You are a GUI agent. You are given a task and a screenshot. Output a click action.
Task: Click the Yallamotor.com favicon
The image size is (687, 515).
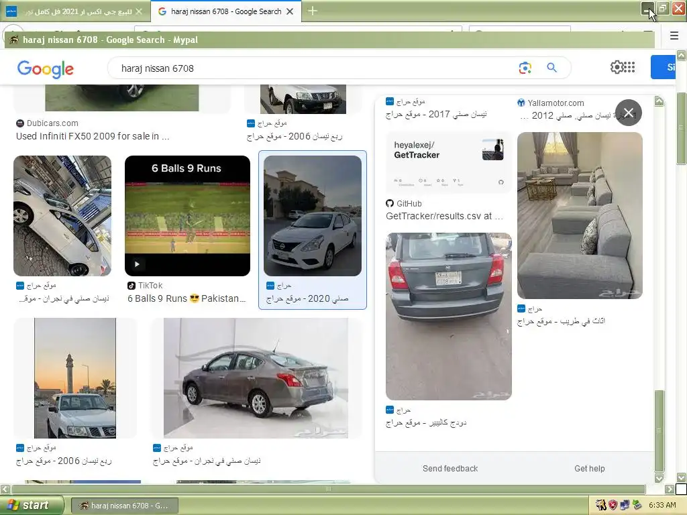(x=521, y=103)
